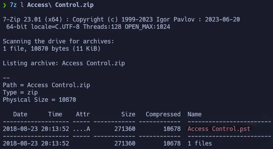Click the Name column header

tap(194, 114)
